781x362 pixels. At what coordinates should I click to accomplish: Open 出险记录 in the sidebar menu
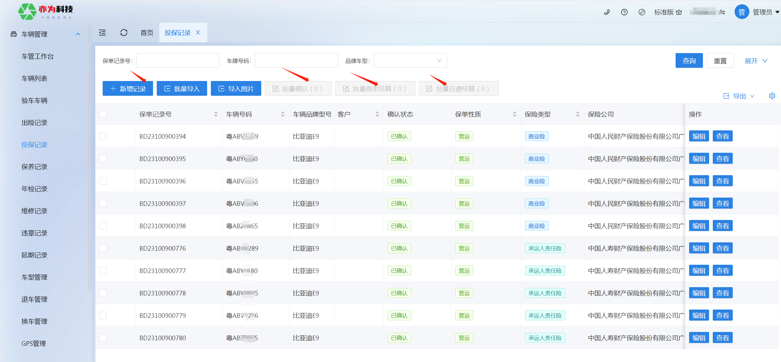pyautogui.click(x=34, y=123)
